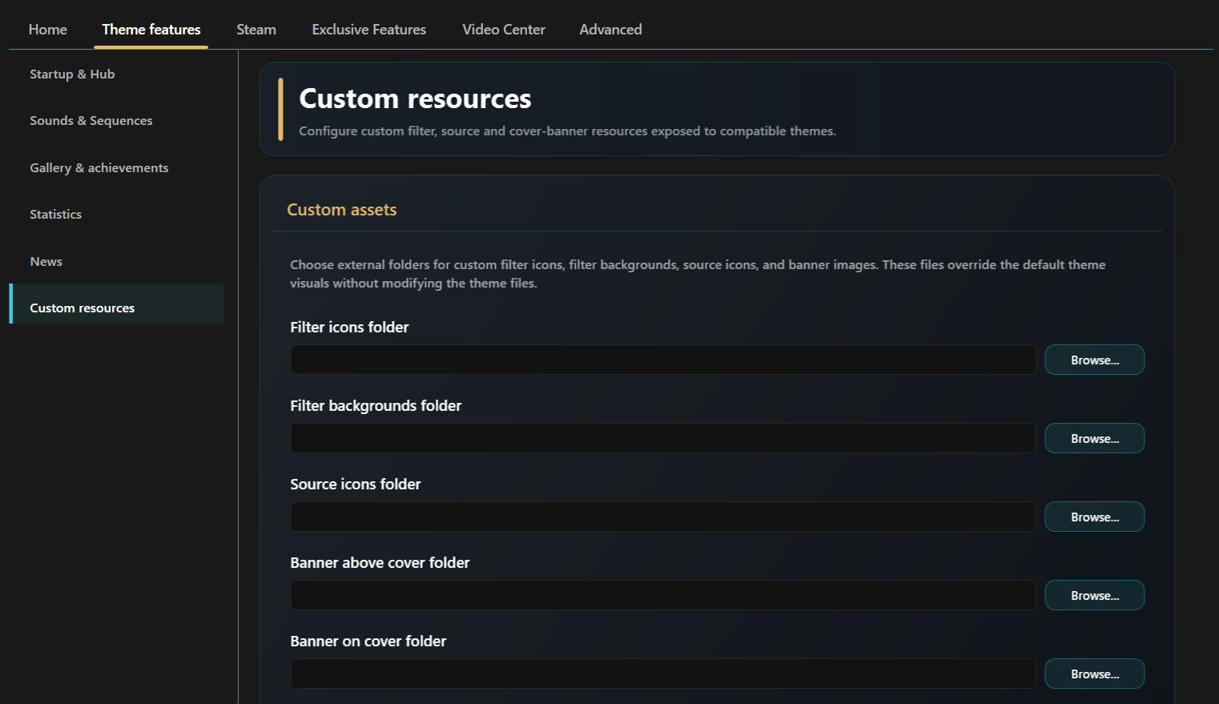Focus Banner above cover folder path field
This screenshot has height=704, width=1219.
(x=663, y=595)
